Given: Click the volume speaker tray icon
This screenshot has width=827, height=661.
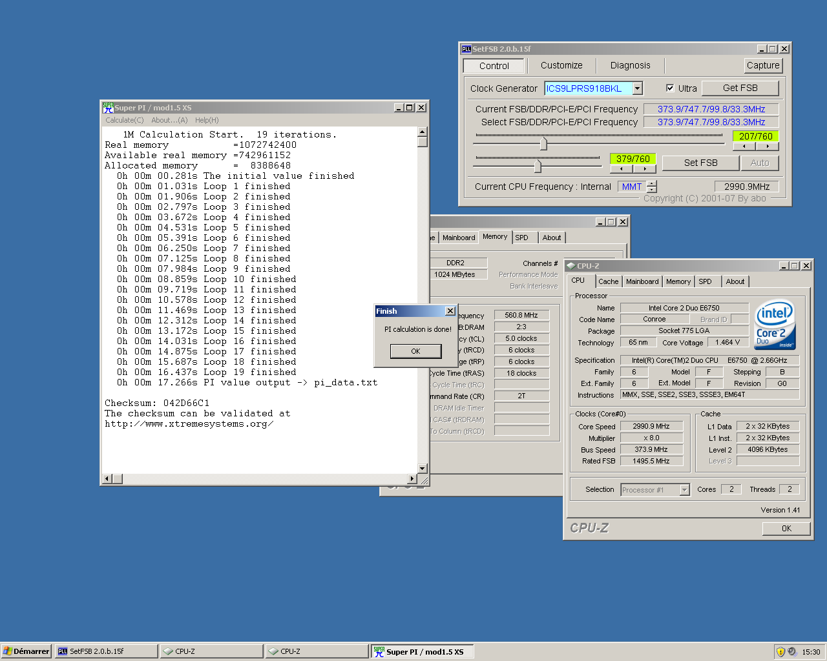Looking at the screenshot, I should (792, 652).
